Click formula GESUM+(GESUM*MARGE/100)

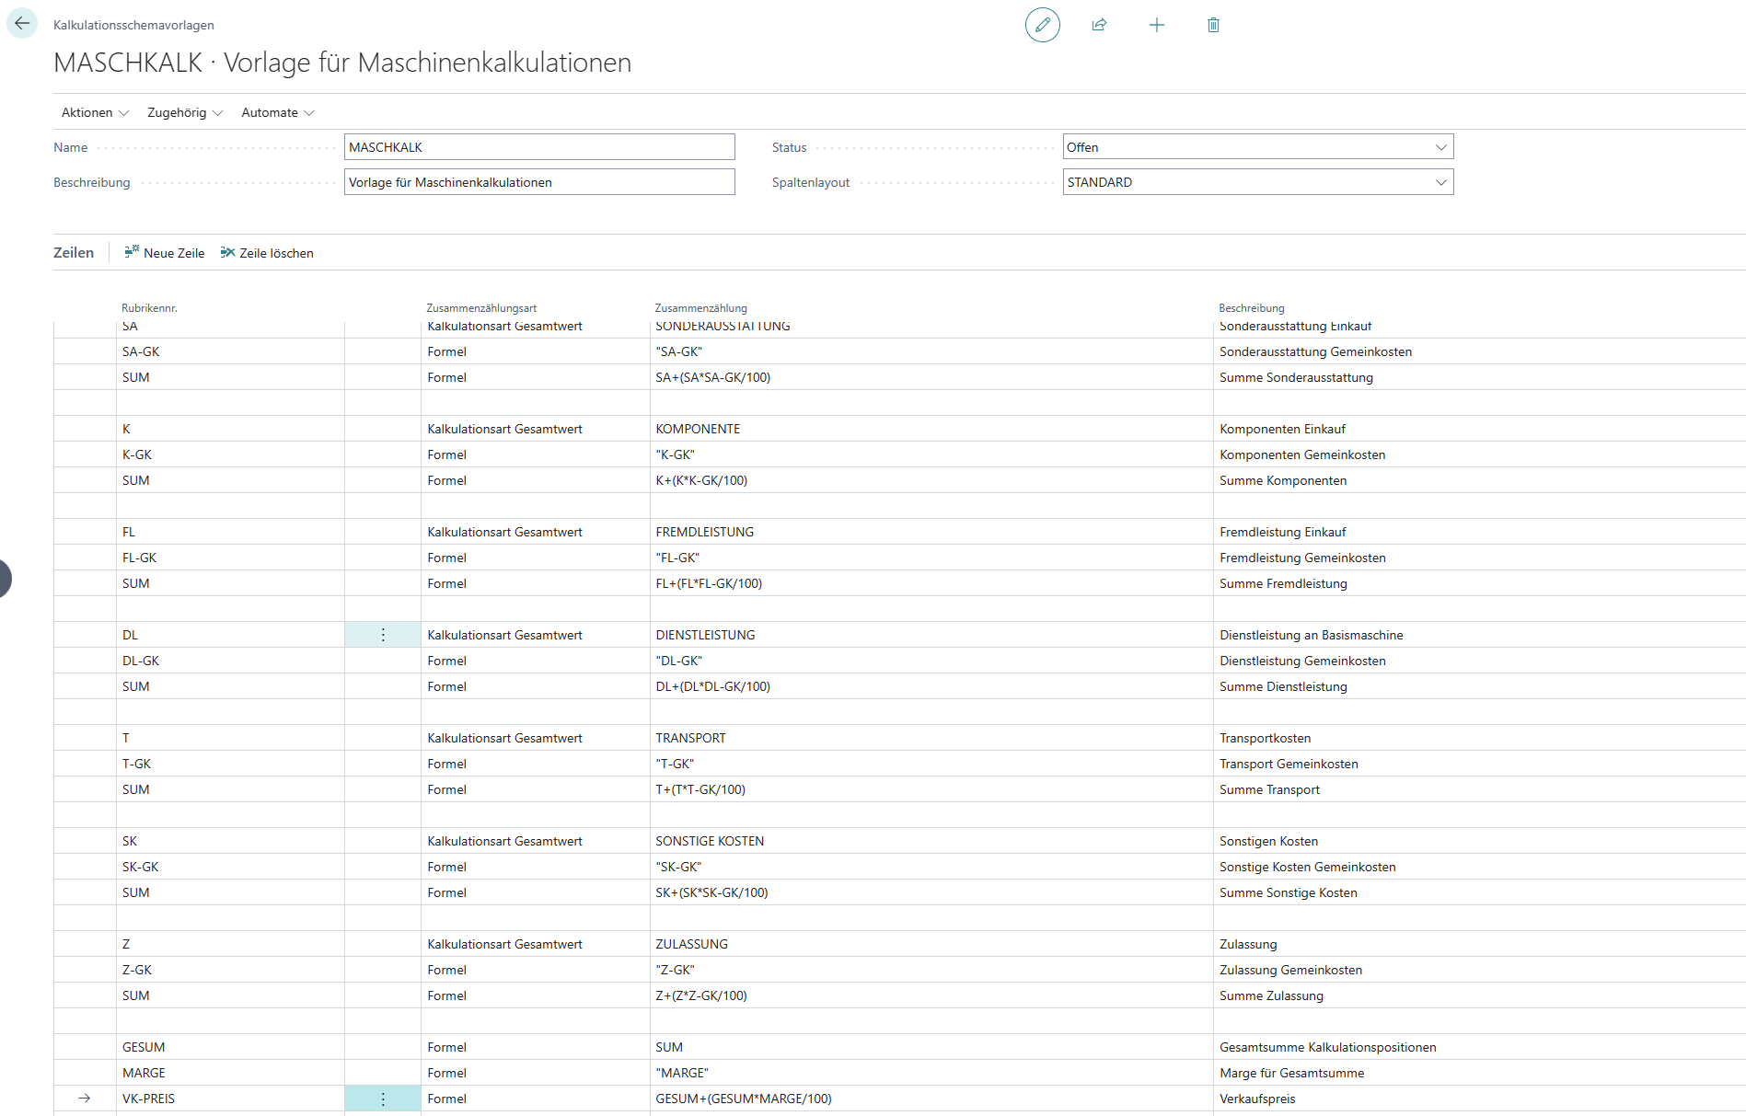pos(744,1099)
